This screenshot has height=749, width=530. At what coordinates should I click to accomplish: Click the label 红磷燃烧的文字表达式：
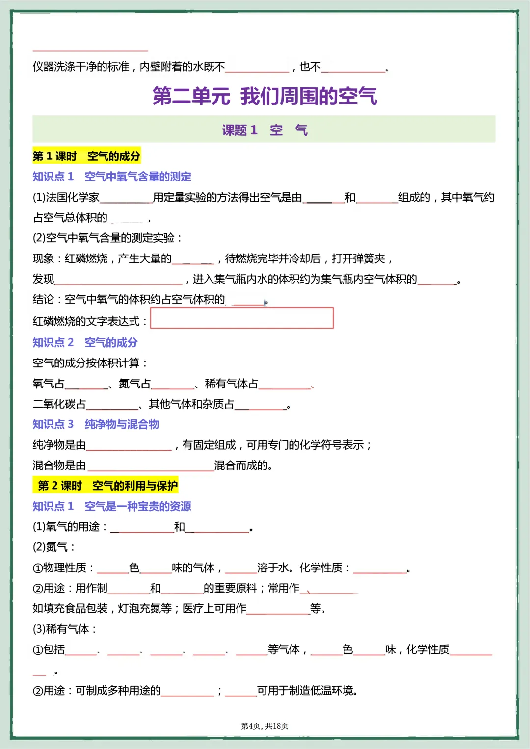pos(90,321)
